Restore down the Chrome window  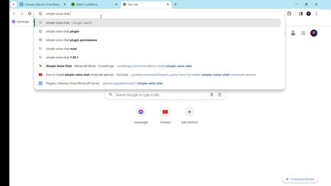[x=306, y=4]
